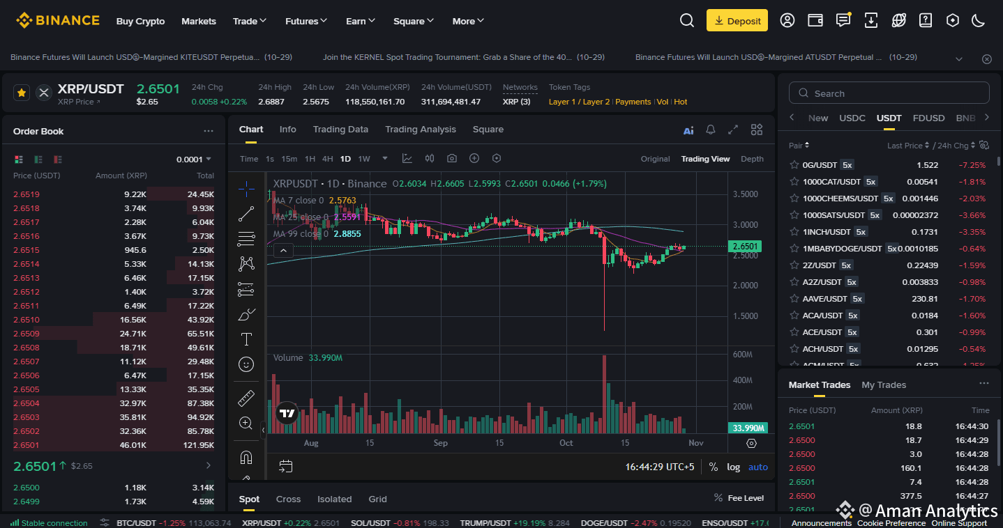
Task: Close the announcements banner
Action: [986, 59]
